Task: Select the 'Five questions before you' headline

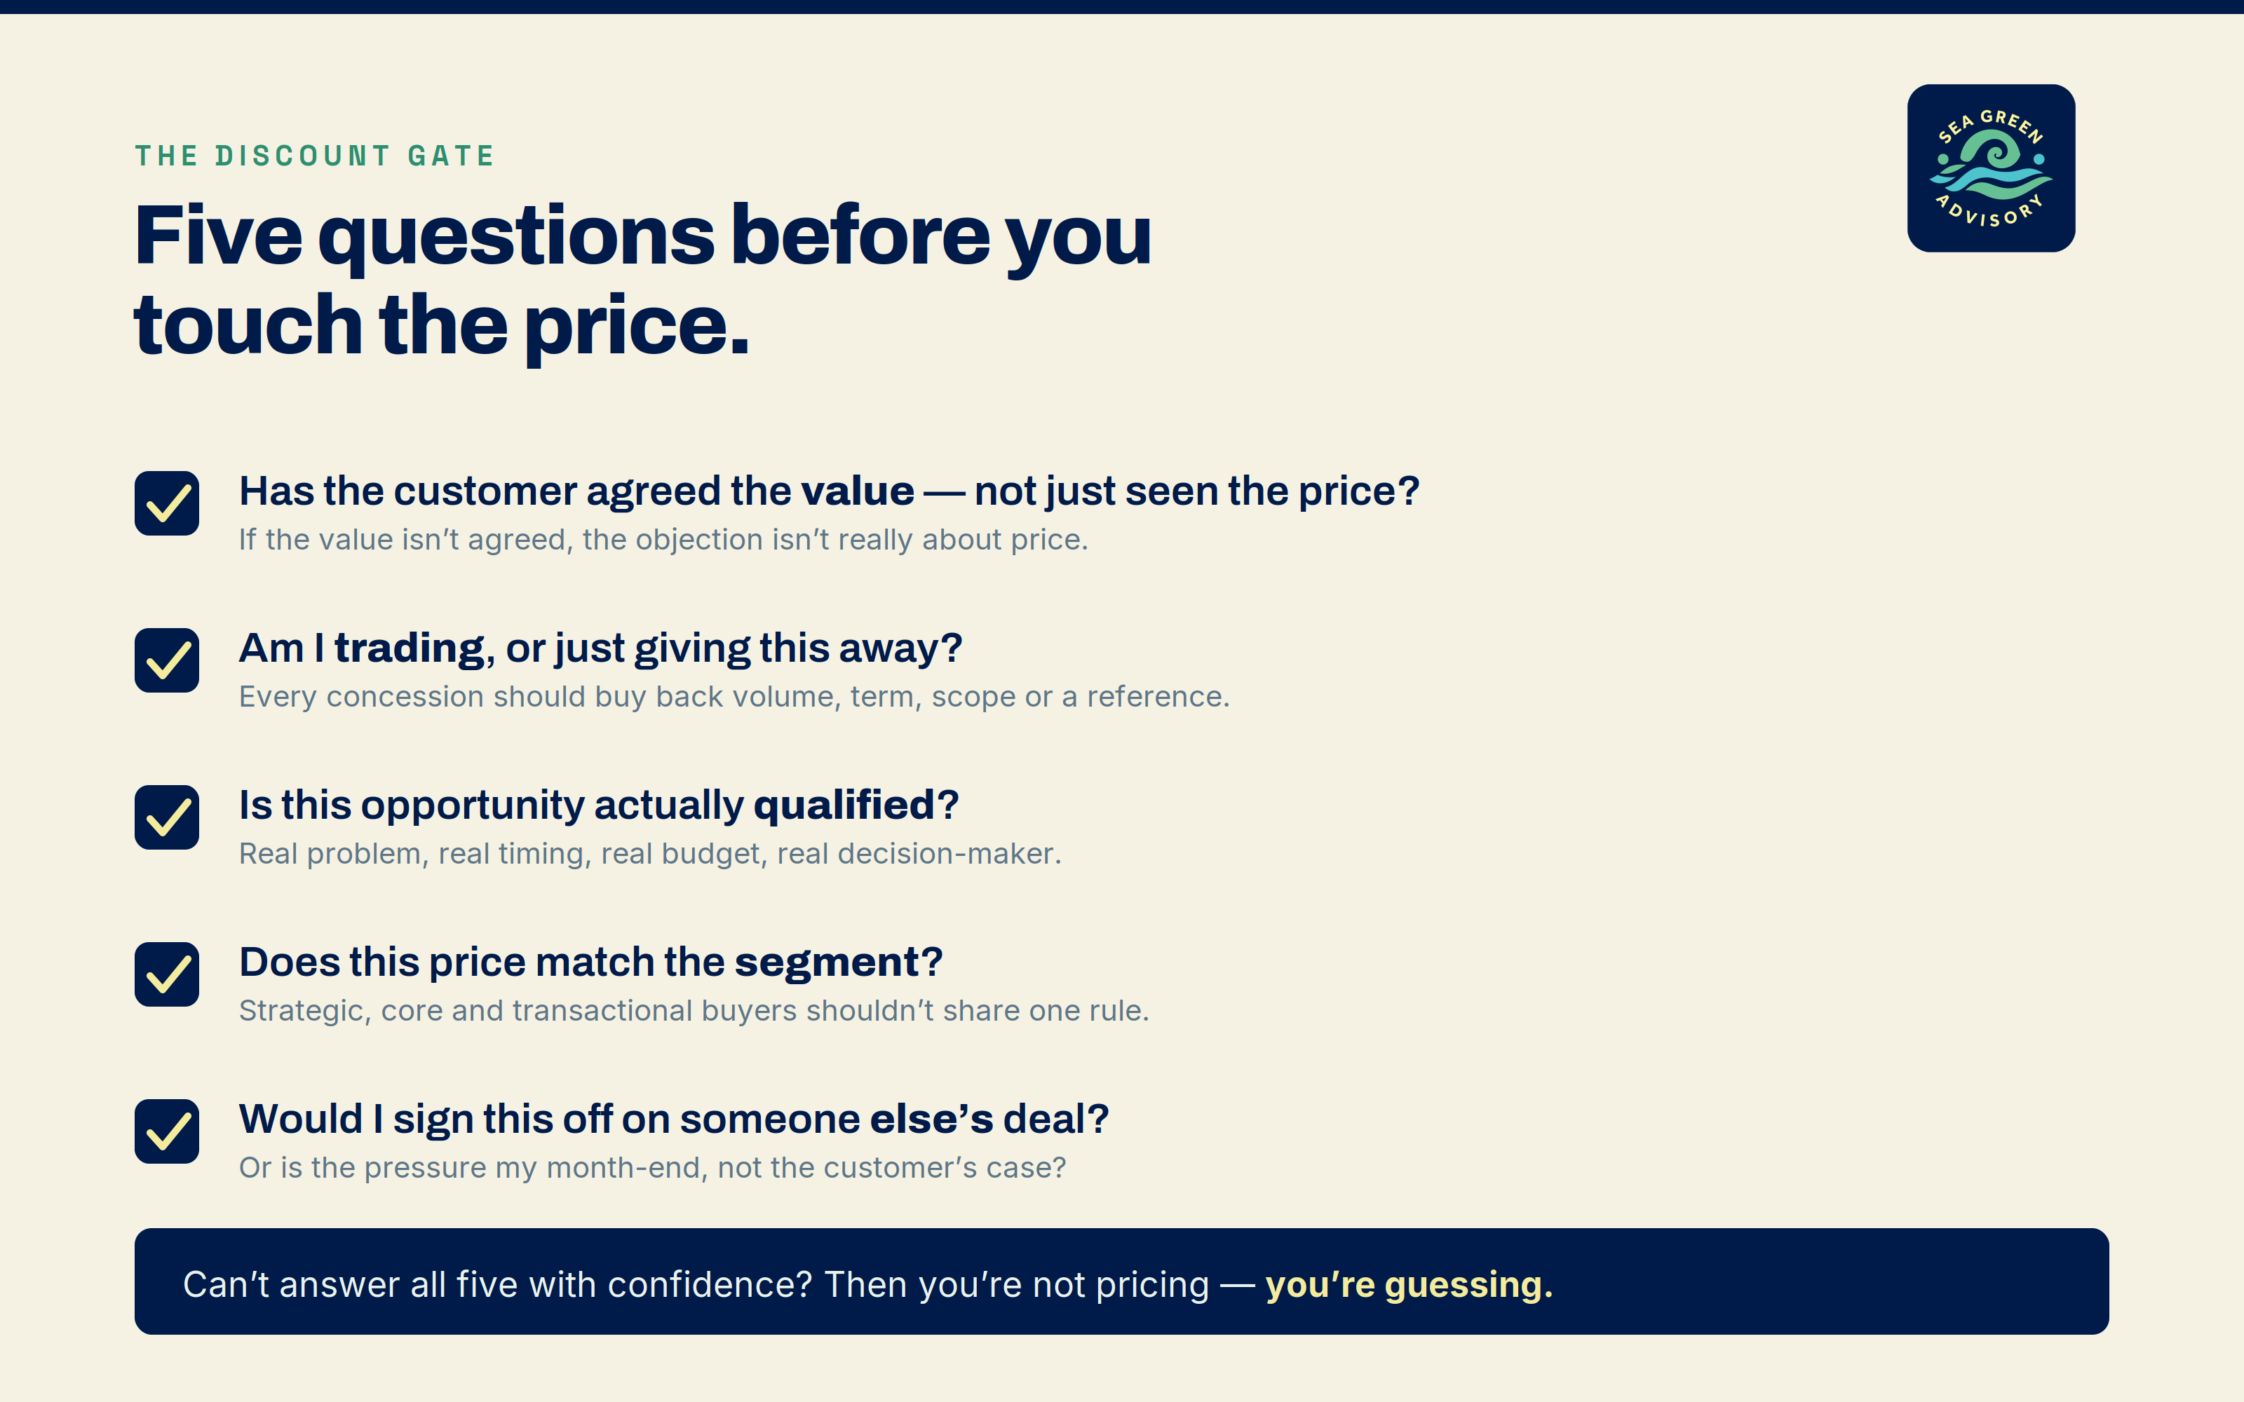Action: tap(642, 236)
